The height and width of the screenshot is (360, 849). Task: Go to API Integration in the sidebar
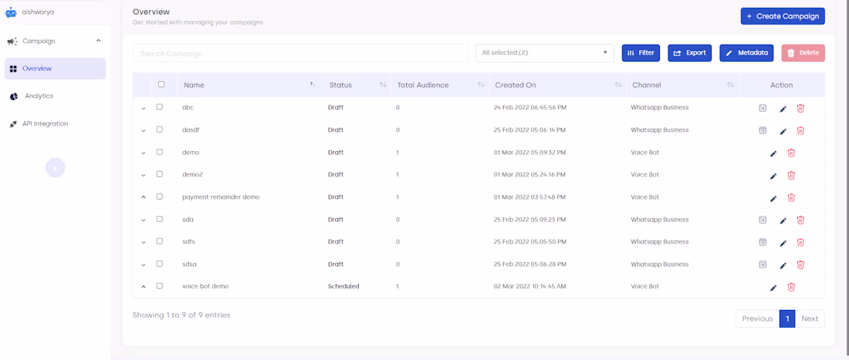(x=45, y=124)
